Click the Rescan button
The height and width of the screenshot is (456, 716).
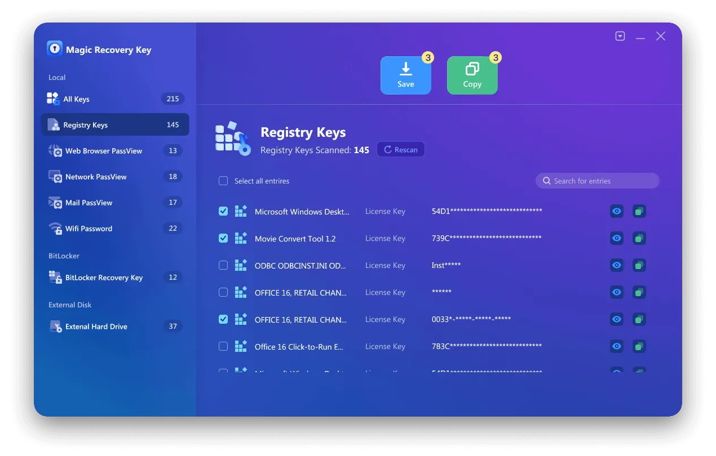pyautogui.click(x=401, y=150)
